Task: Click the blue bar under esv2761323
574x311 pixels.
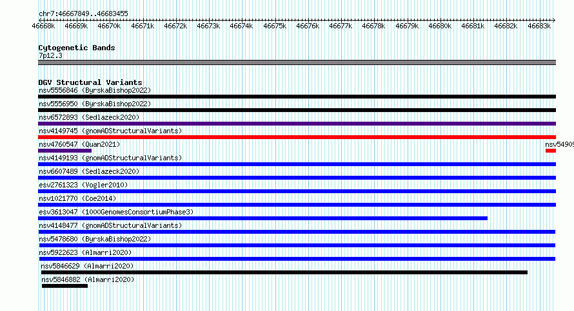Action: point(297,191)
